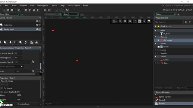Run the game with the play icon
193x108 pixels.
coord(30,10)
